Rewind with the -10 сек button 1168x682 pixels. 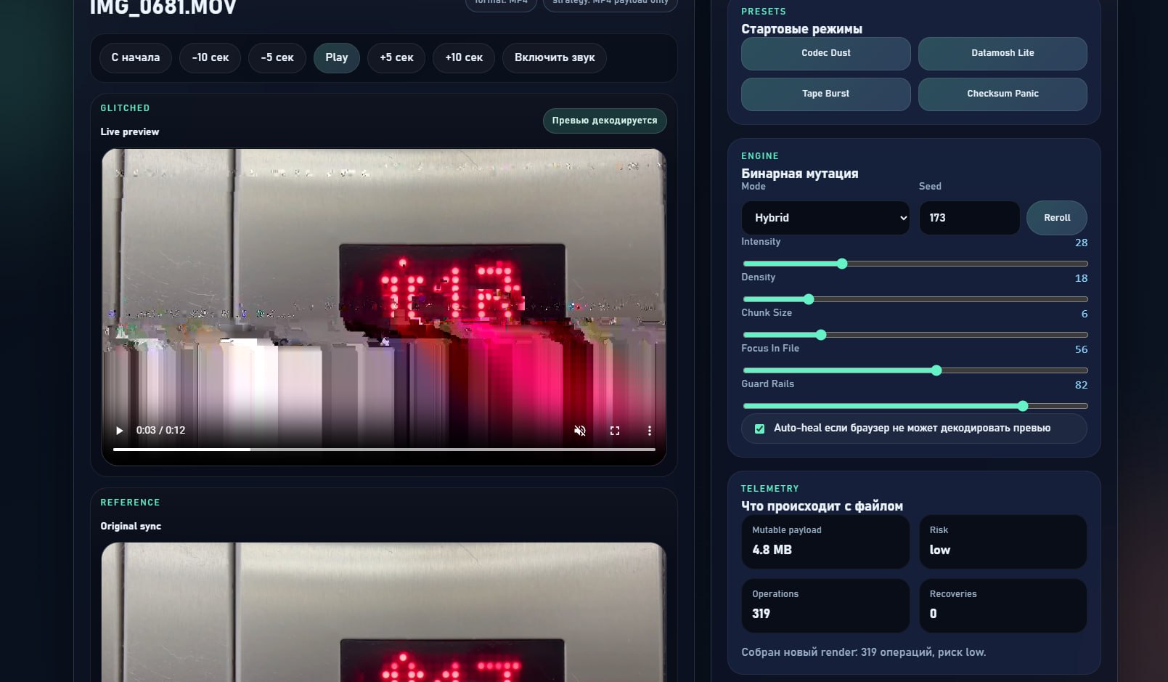click(211, 58)
